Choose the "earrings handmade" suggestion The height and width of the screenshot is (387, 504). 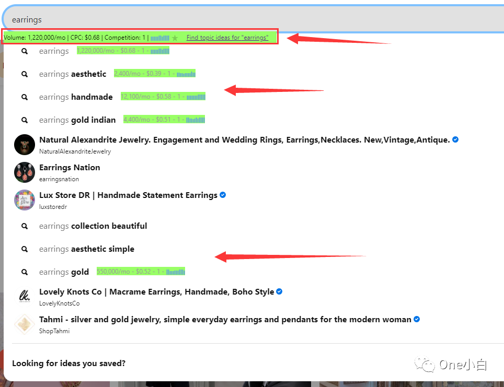(x=76, y=97)
